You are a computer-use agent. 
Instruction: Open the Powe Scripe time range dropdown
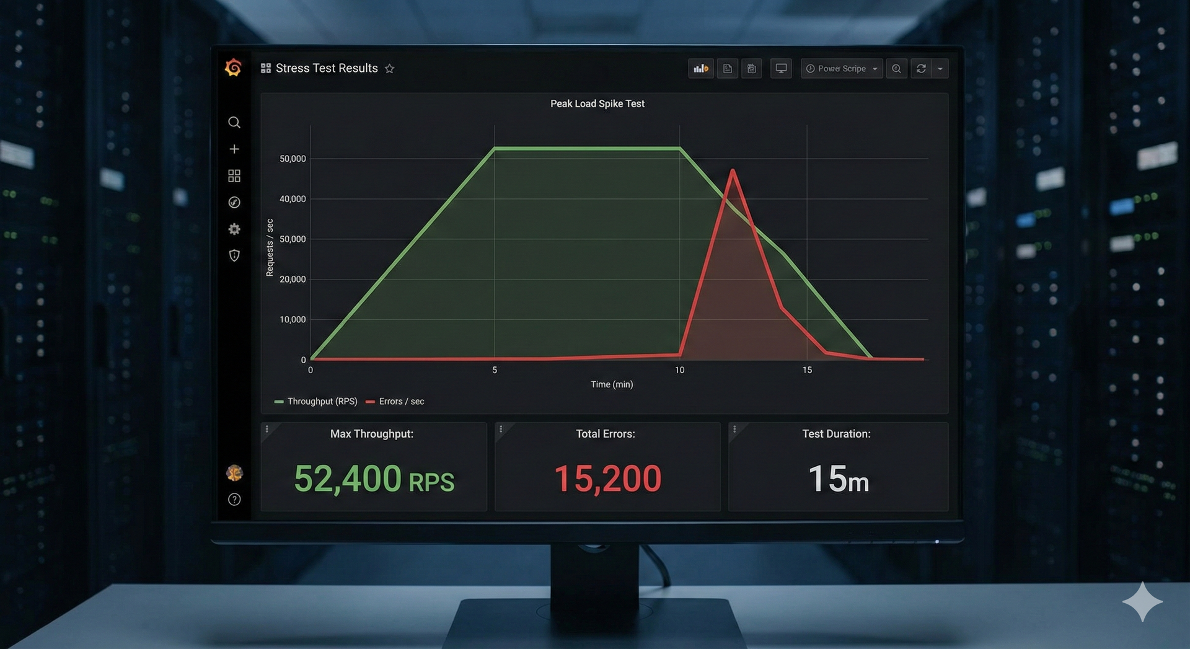[x=841, y=69]
